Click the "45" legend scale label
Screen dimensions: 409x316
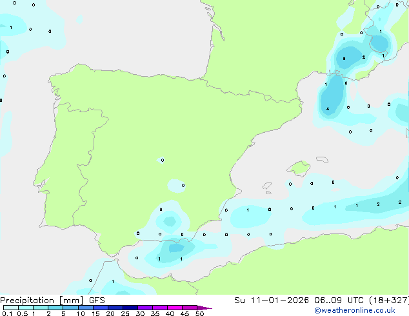tap(185, 313)
